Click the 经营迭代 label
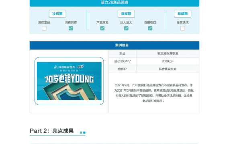The height and width of the screenshot is (144, 229). tap(182, 22)
